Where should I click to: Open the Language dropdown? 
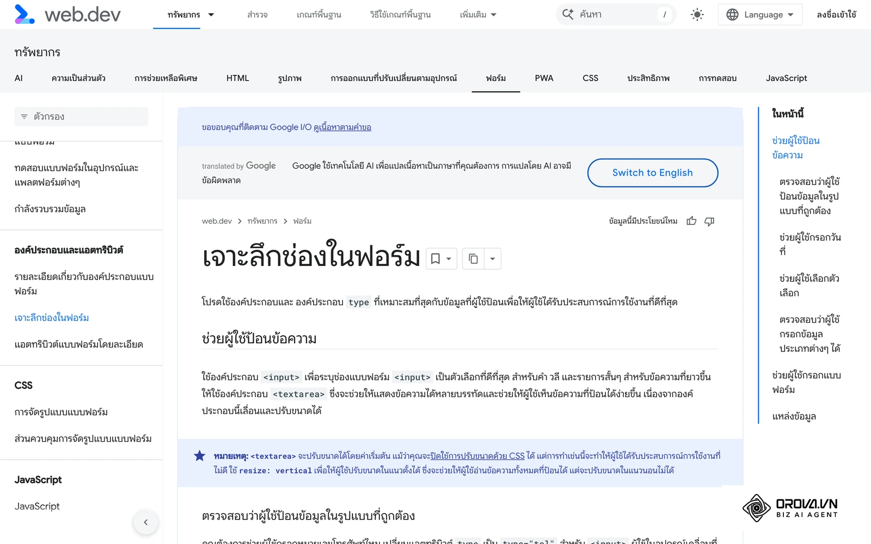coord(760,15)
